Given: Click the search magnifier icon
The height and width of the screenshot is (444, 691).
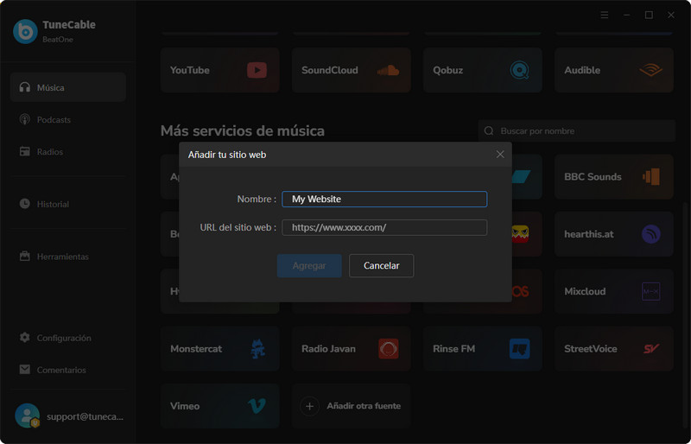Looking at the screenshot, I should click(x=489, y=131).
